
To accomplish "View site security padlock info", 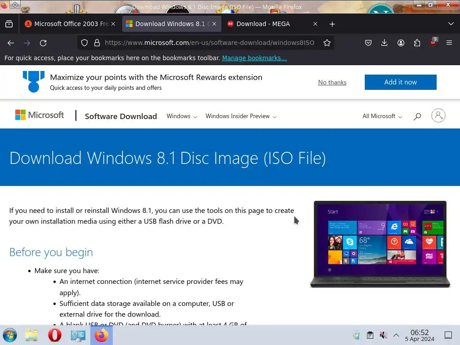I will coord(97,43).
